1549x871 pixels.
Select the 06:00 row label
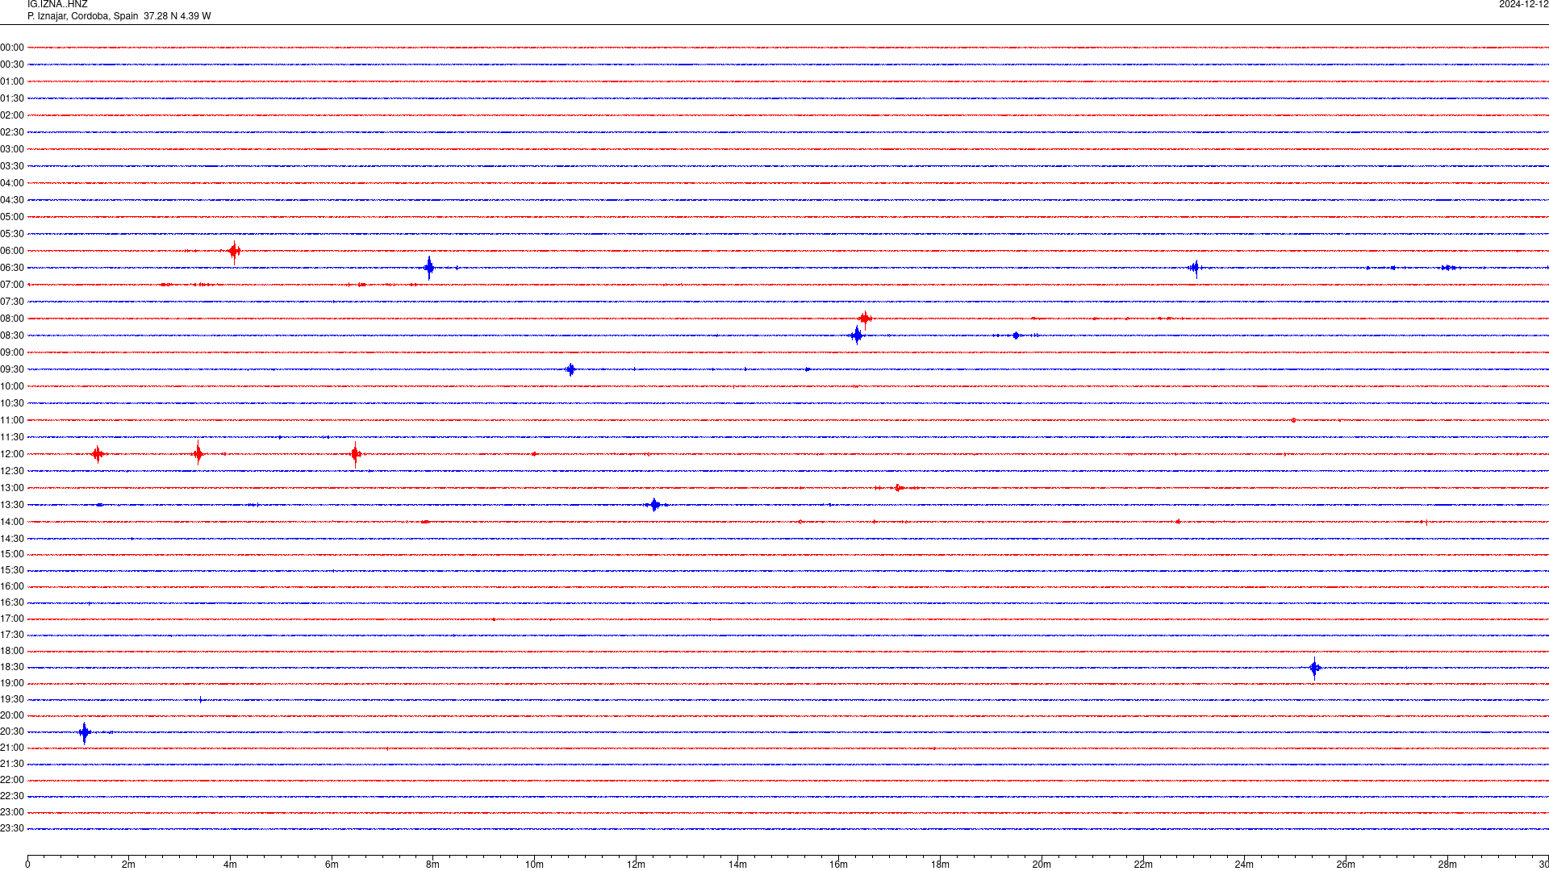point(12,251)
